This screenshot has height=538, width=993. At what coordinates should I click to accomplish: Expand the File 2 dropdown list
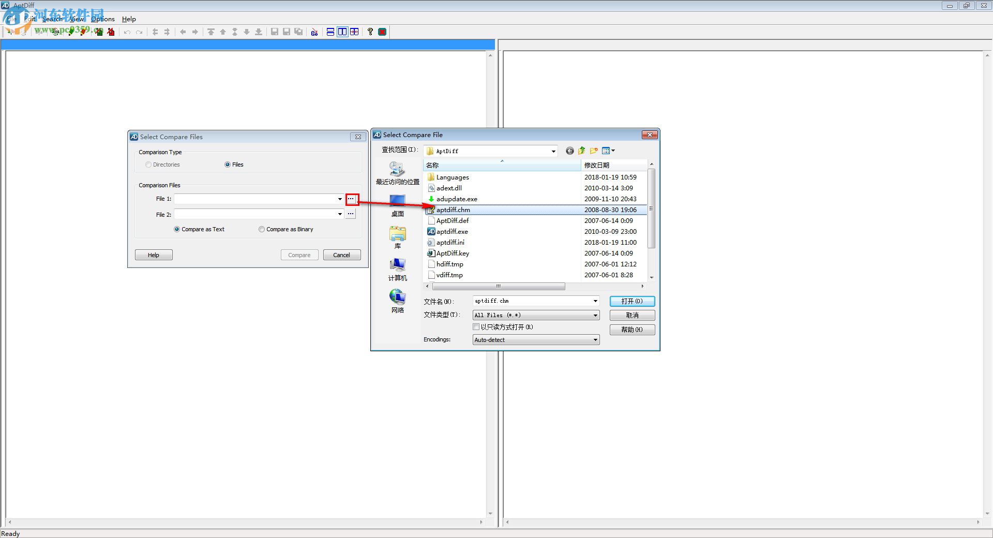pos(340,214)
